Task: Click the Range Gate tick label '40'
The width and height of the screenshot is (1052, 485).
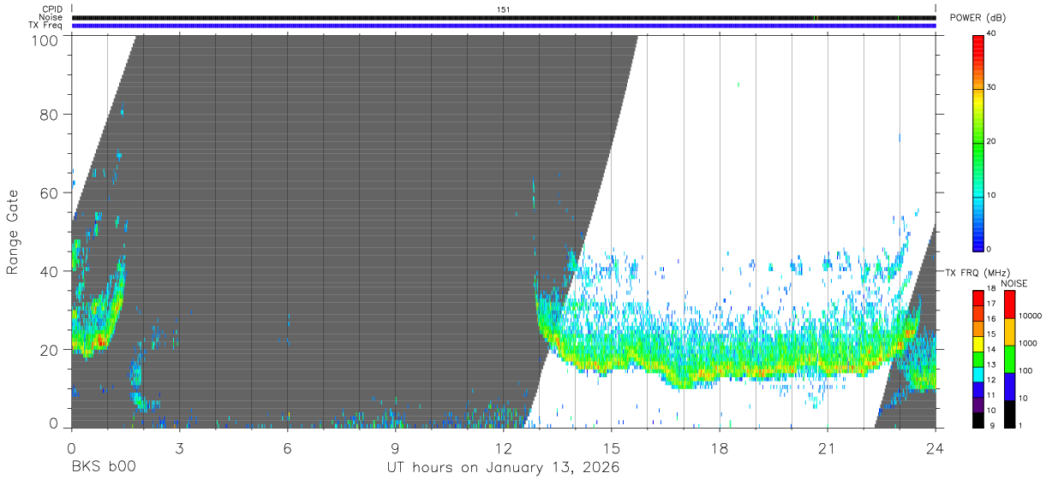Action: click(x=49, y=271)
